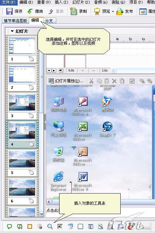Open 幻灯片属性(D)... slide properties
Image resolution: width=155 pixels, height=233 pixels.
(66, 81)
